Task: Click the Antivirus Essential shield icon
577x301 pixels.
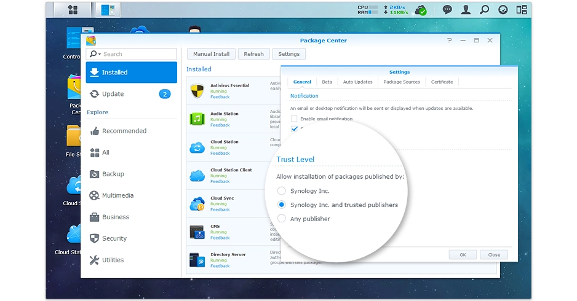Action: click(x=197, y=91)
